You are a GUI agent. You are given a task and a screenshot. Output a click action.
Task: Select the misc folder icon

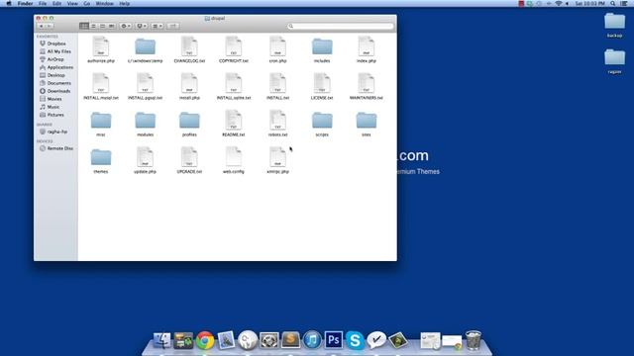[x=101, y=121]
